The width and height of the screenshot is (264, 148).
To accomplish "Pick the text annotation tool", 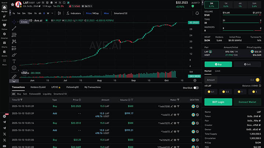I will coord(14,61).
